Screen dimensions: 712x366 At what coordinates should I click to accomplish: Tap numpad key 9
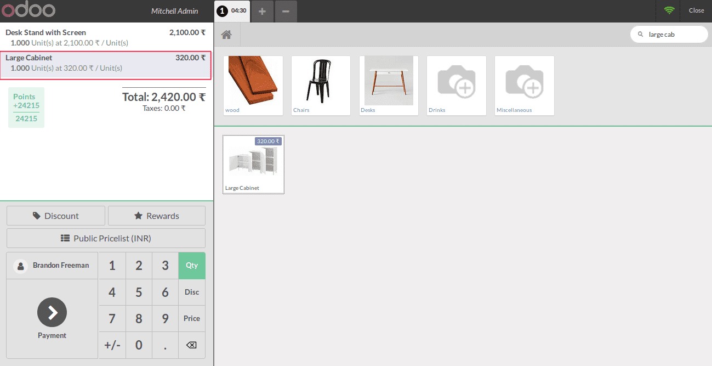165,319
